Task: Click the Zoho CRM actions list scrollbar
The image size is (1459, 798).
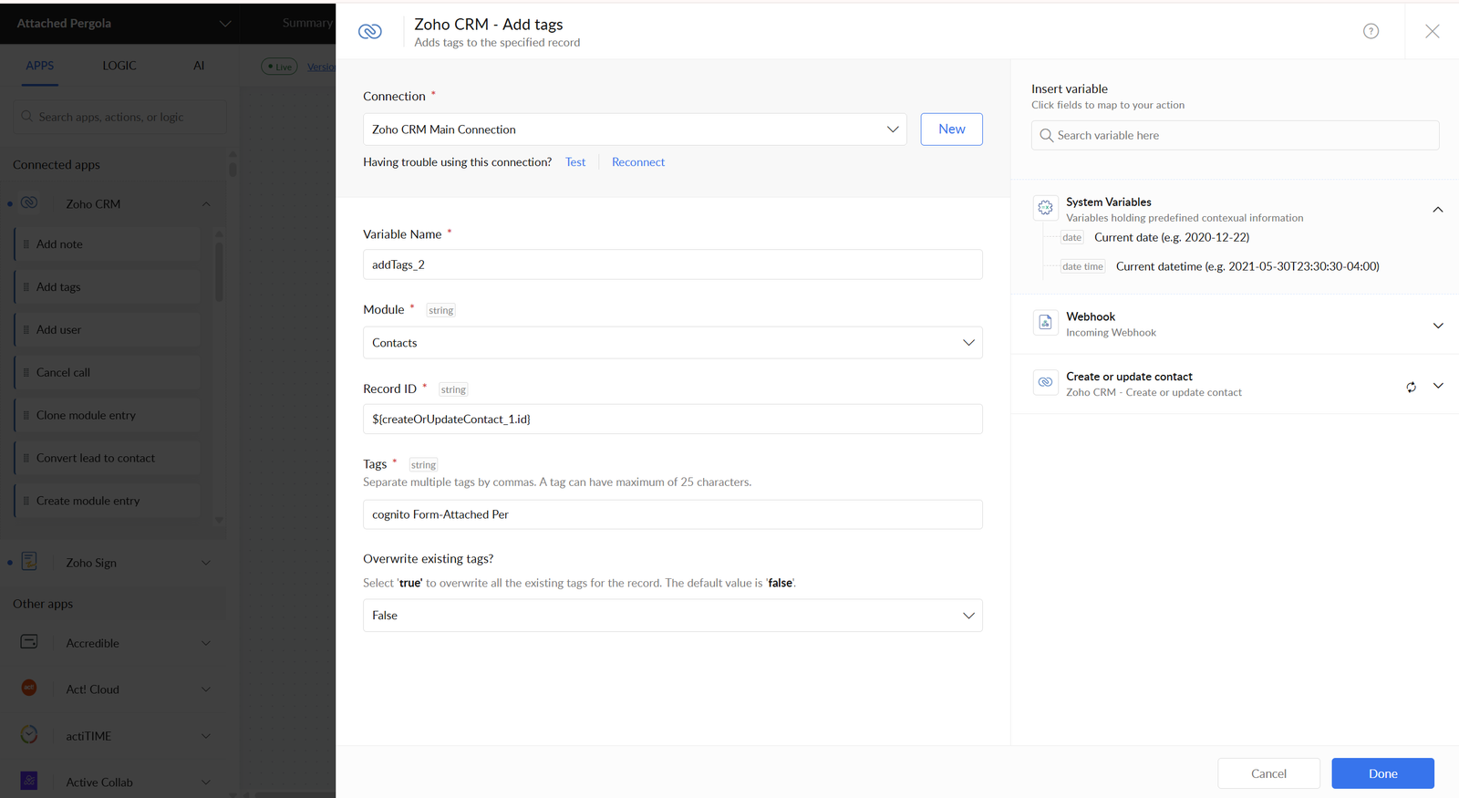Action: tap(219, 271)
